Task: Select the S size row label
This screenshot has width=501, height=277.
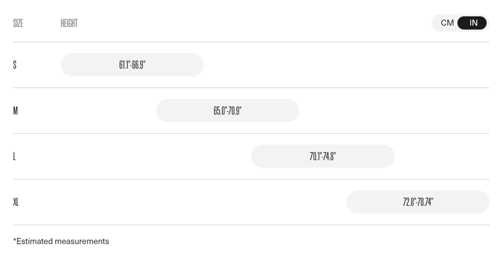Action: click(x=15, y=65)
